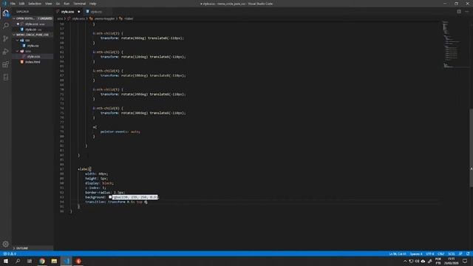Click the editor vertical scrollbar thumb
The height and width of the screenshot is (266, 473).
click(472, 148)
